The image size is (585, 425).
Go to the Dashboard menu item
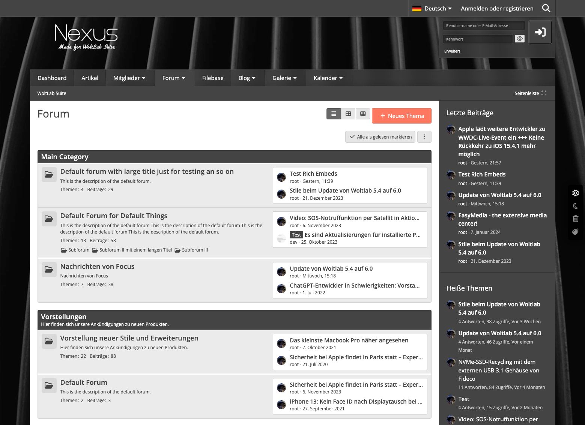pyautogui.click(x=52, y=78)
